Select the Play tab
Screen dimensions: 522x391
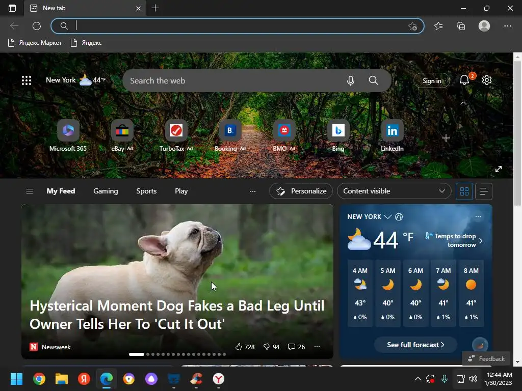pyautogui.click(x=181, y=191)
